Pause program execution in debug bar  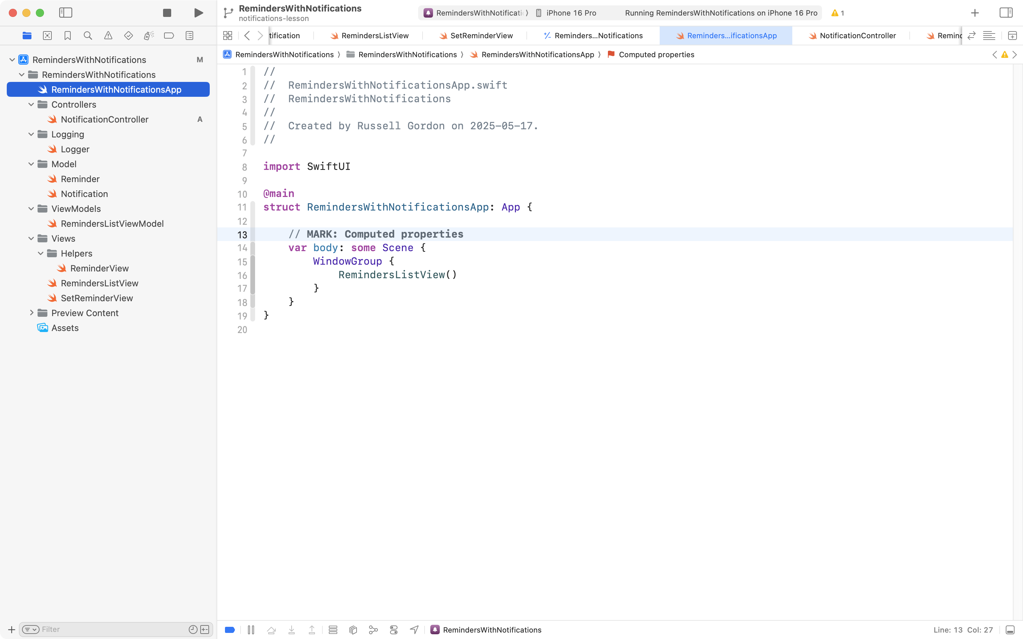click(251, 630)
